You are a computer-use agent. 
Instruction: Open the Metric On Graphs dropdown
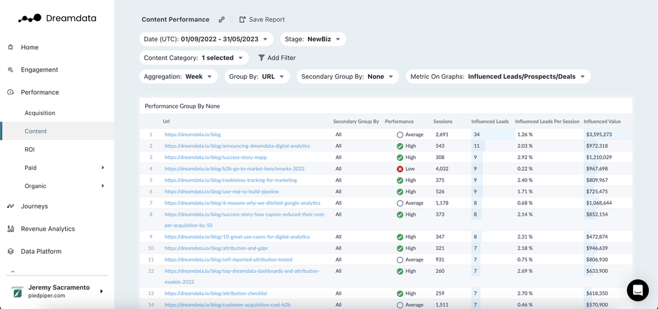pyautogui.click(x=498, y=77)
